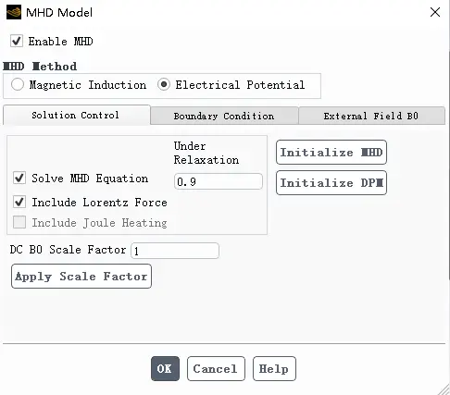This screenshot has width=450, height=395.
Task: Open the Help documentation button
Action: point(274,368)
